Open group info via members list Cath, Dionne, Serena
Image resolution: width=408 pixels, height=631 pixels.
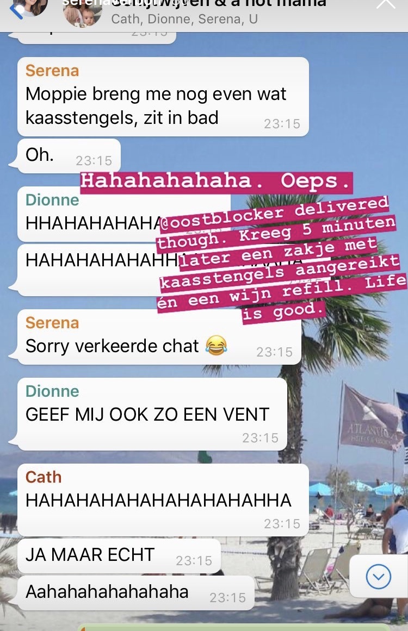(x=184, y=19)
